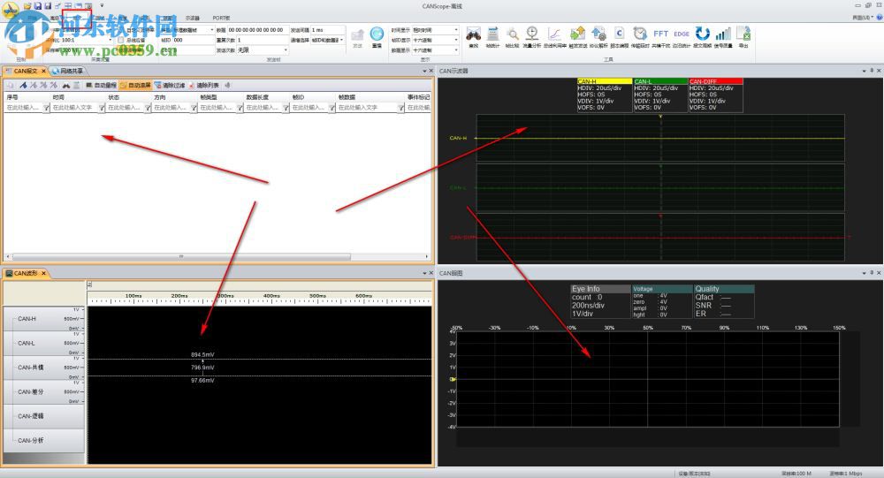Select the CAN-分析 waveform channel row
The image size is (884, 478).
pyautogui.click(x=44, y=440)
